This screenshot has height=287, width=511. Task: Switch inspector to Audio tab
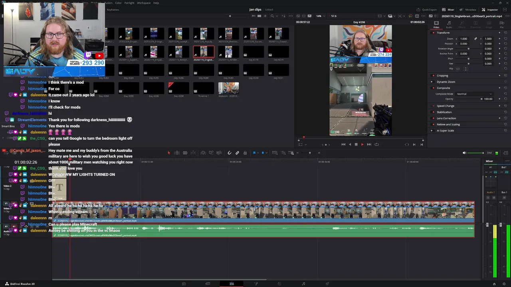pyautogui.click(x=449, y=25)
